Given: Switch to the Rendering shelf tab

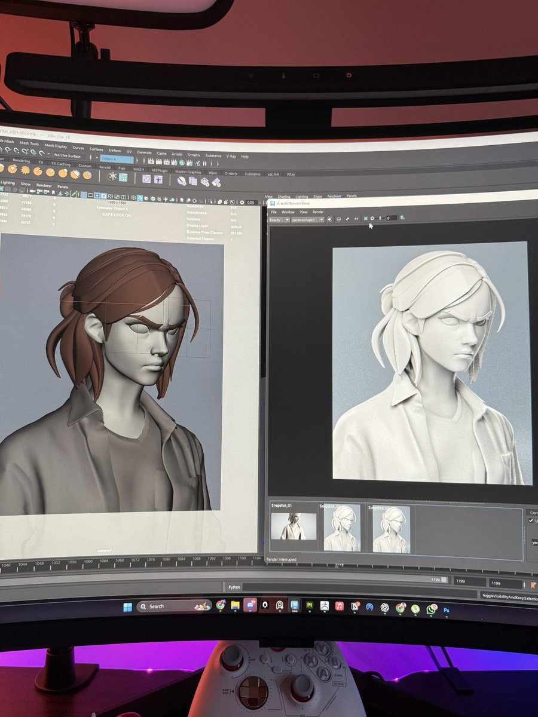Looking at the screenshot, I should tap(22, 161).
